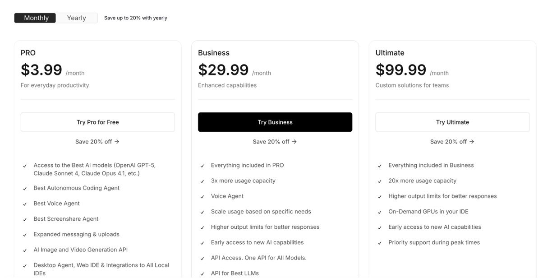Click the black Try Business button
552x278 pixels.
tap(275, 122)
